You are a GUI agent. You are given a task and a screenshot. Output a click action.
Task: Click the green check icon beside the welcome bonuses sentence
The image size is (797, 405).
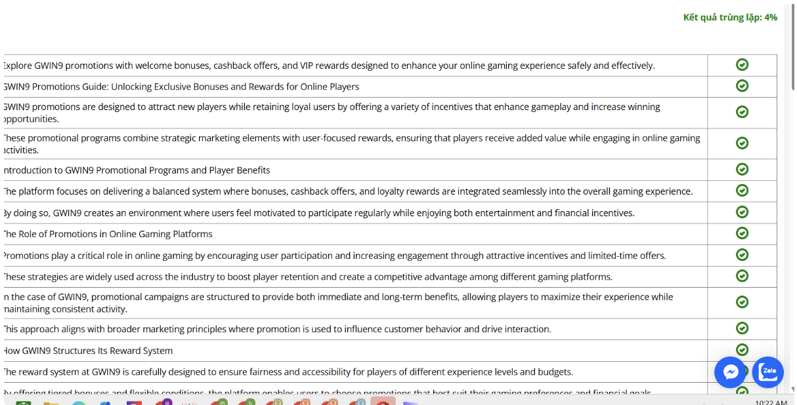click(742, 65)
